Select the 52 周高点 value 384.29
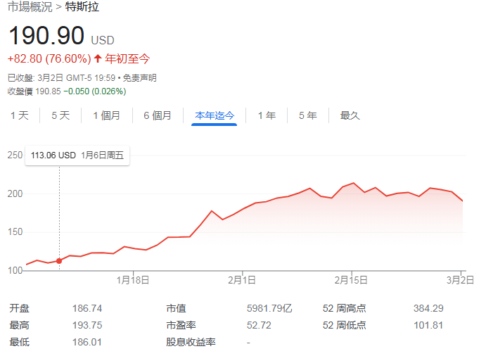486x356 pixels. [428, 309]
